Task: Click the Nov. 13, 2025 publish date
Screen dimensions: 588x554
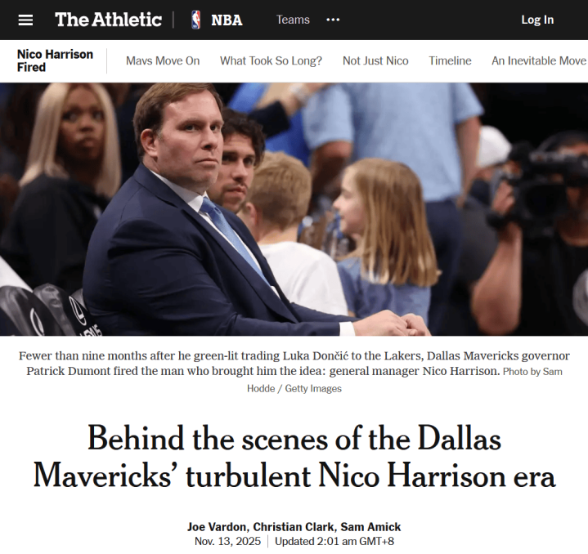Action: (227, 541)
